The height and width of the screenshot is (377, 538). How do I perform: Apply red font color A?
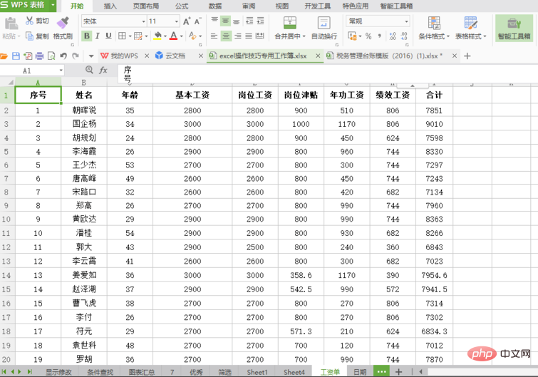[174, 36]
